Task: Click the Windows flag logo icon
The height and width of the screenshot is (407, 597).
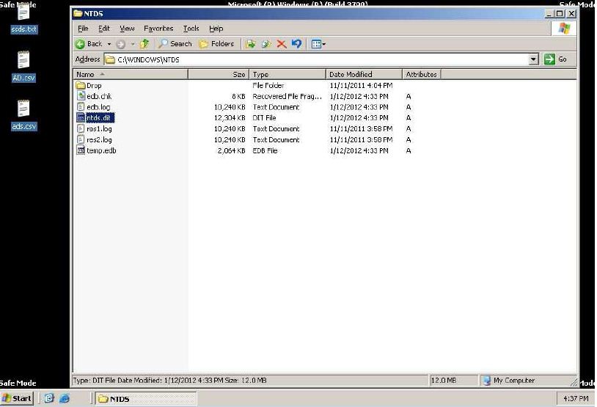Action: click(564, 28)
